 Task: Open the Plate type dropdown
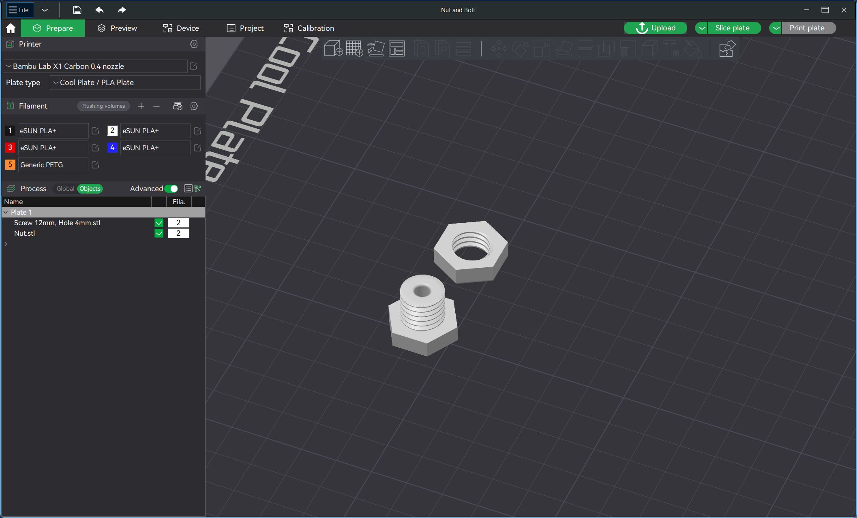tap(125, 83)
